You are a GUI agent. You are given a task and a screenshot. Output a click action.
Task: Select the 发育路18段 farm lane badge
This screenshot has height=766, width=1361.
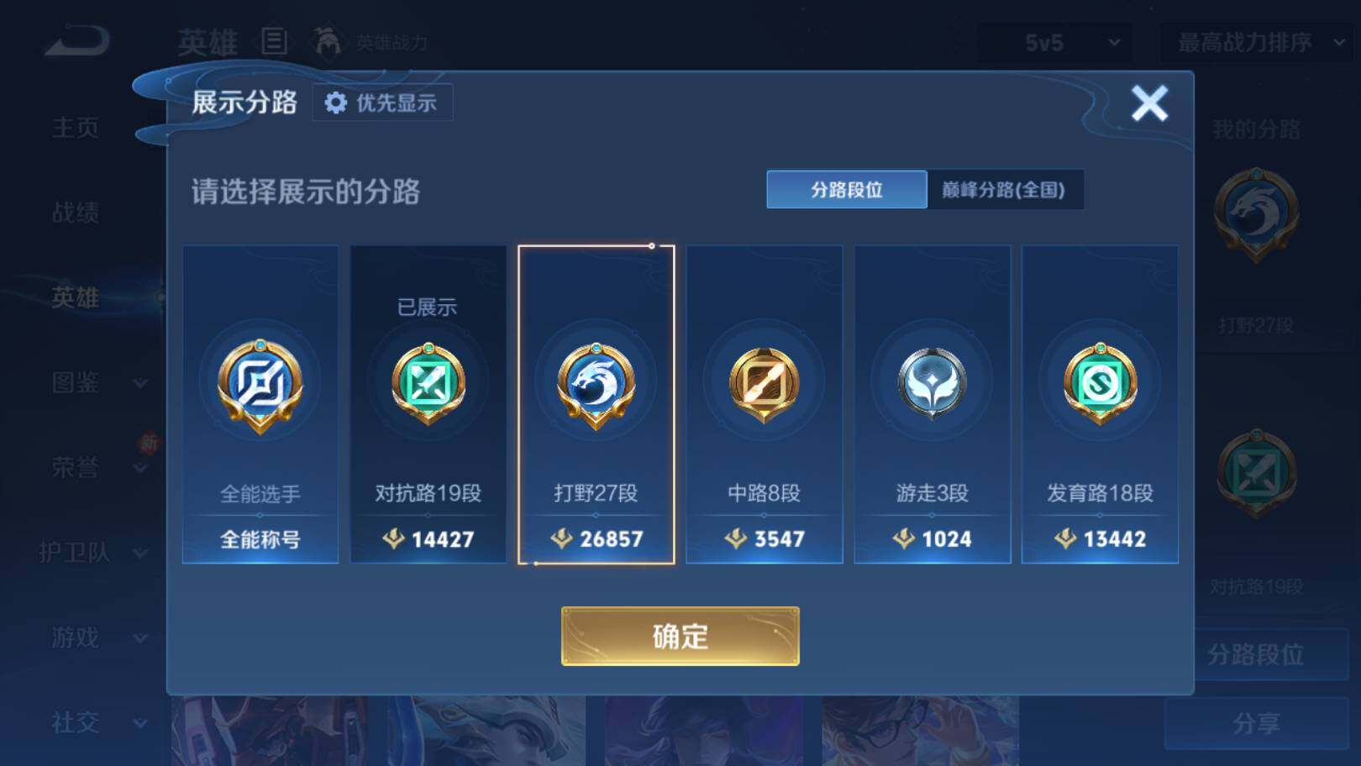[x=1100, y=384]
